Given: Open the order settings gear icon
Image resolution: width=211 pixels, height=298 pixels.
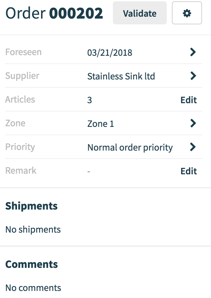Looking at the screenshot, I should pyautogui.click(x=187, y=13).
